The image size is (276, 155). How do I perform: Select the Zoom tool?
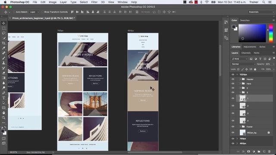pos(3,118)
